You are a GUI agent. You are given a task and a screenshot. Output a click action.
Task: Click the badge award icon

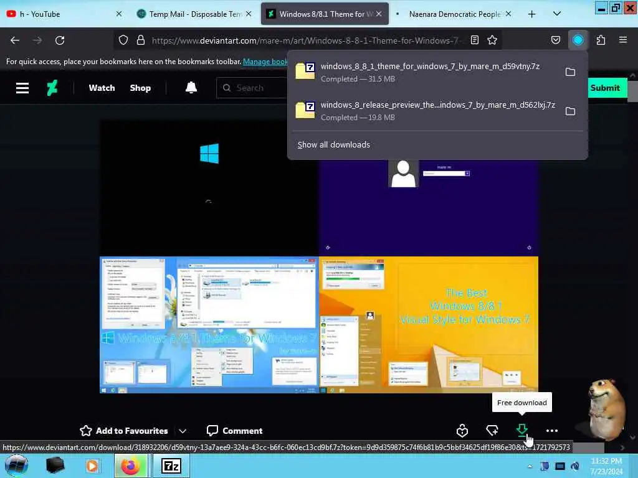(x=462, y=431)
